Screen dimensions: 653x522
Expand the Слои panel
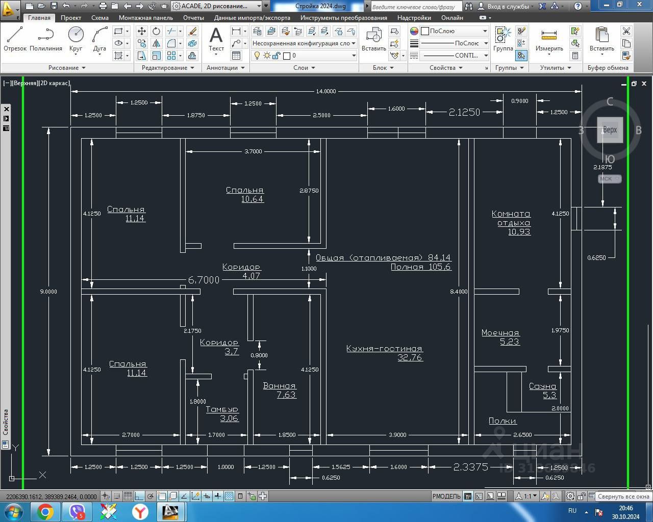(x=304, y=68)
